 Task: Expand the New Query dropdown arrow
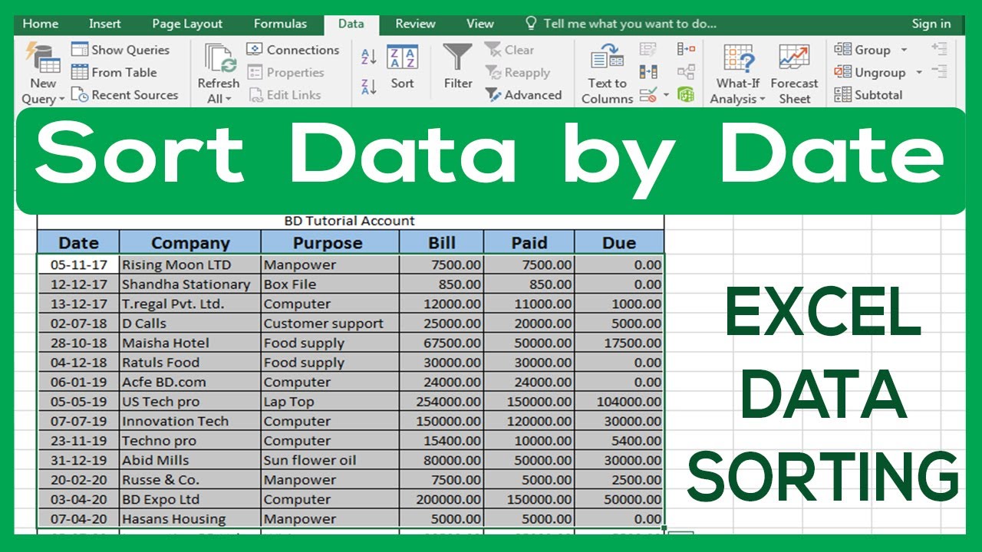[x=61, y=100]
